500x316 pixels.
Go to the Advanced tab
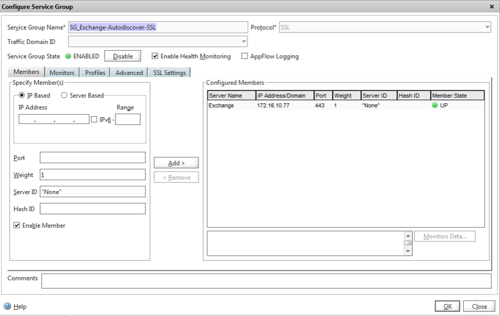point(129,73)
